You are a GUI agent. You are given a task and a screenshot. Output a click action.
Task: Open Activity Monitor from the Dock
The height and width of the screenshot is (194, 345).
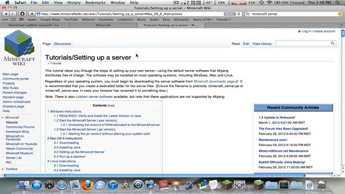point(284,185)
